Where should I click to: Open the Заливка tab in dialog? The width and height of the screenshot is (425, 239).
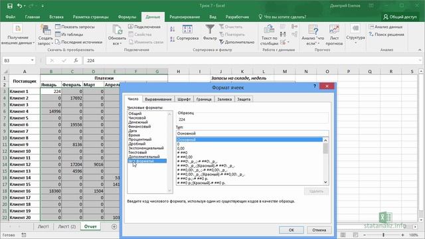click(x=224, y=99)
